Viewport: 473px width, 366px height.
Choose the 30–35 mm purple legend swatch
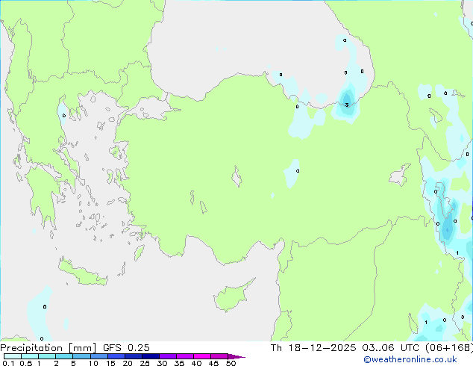[x=169, y=357]
